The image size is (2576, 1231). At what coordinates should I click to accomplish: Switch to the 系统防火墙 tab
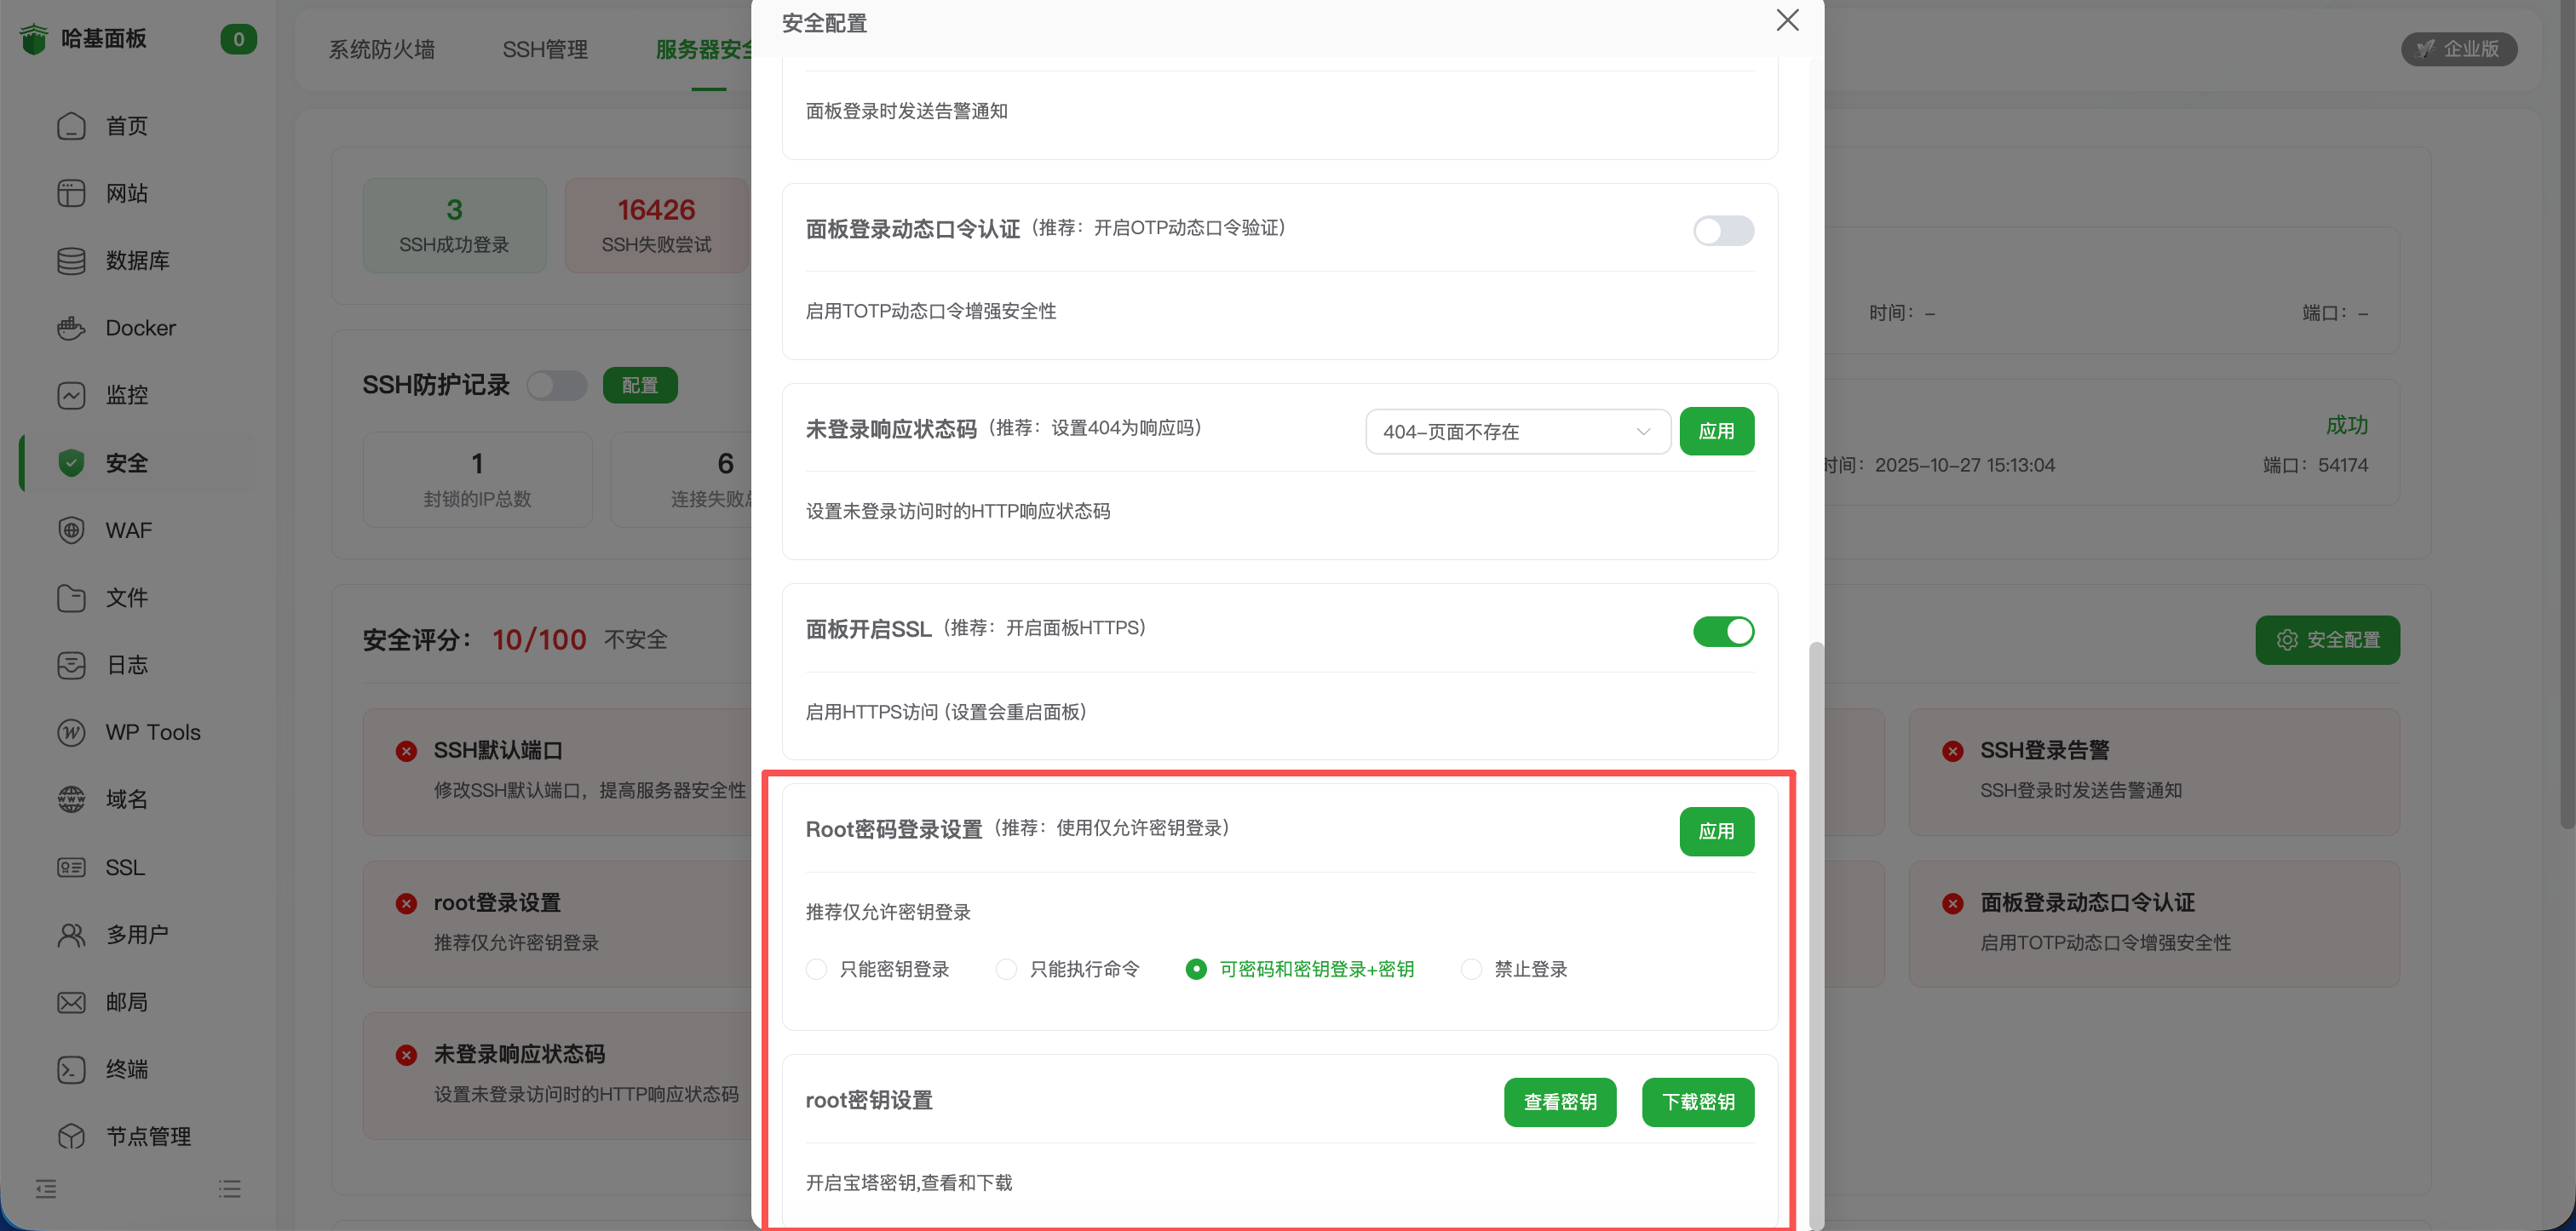tap(381, 49)
